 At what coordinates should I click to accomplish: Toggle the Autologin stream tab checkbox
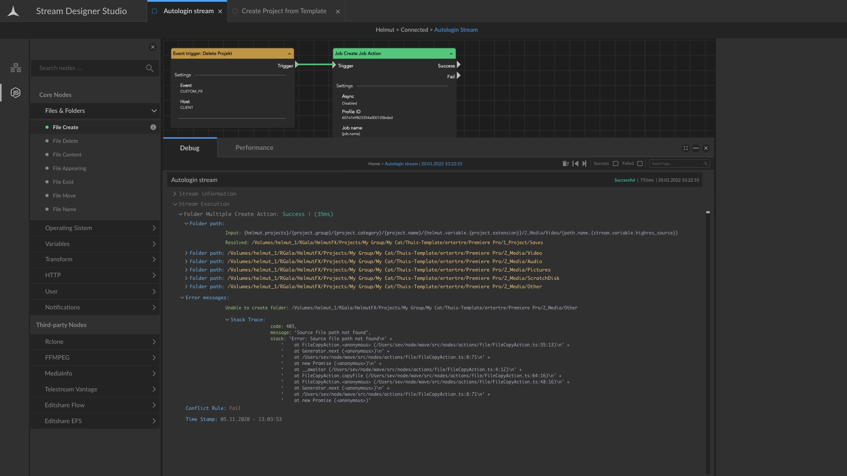[154, 11]
